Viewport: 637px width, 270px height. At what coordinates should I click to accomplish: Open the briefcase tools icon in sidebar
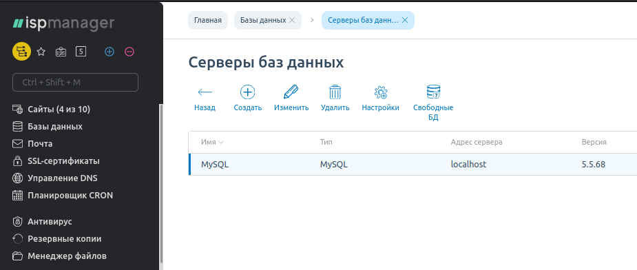pos(61,52)
